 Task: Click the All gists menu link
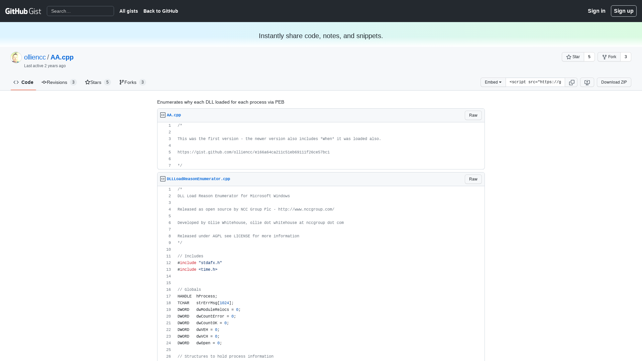tap(129, 11)
